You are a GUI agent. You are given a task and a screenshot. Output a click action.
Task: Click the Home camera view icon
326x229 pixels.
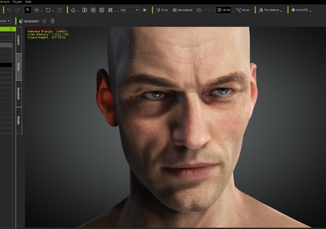73,10
